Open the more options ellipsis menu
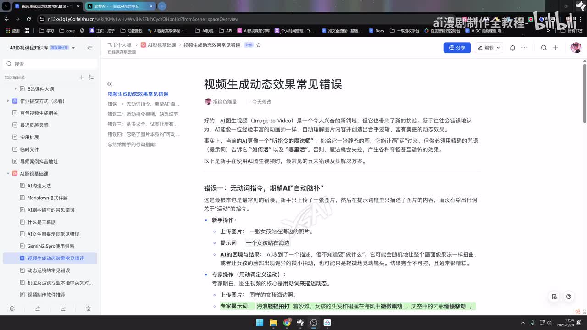The width and height of the screenshot is (587, 330). 524,48
